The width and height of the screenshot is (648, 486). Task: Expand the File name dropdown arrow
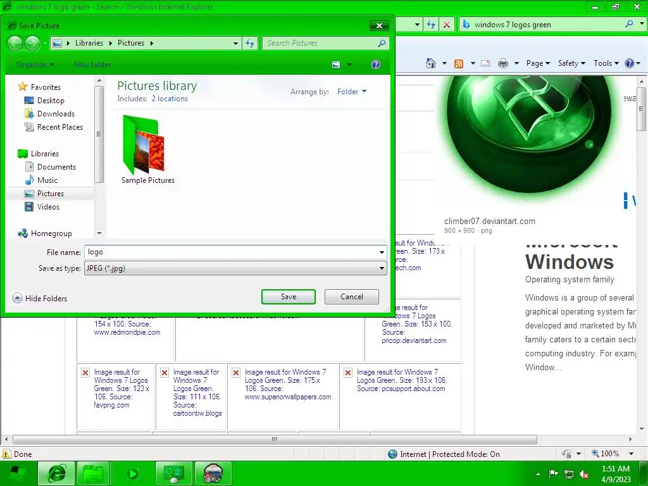(x=382, y=252)
